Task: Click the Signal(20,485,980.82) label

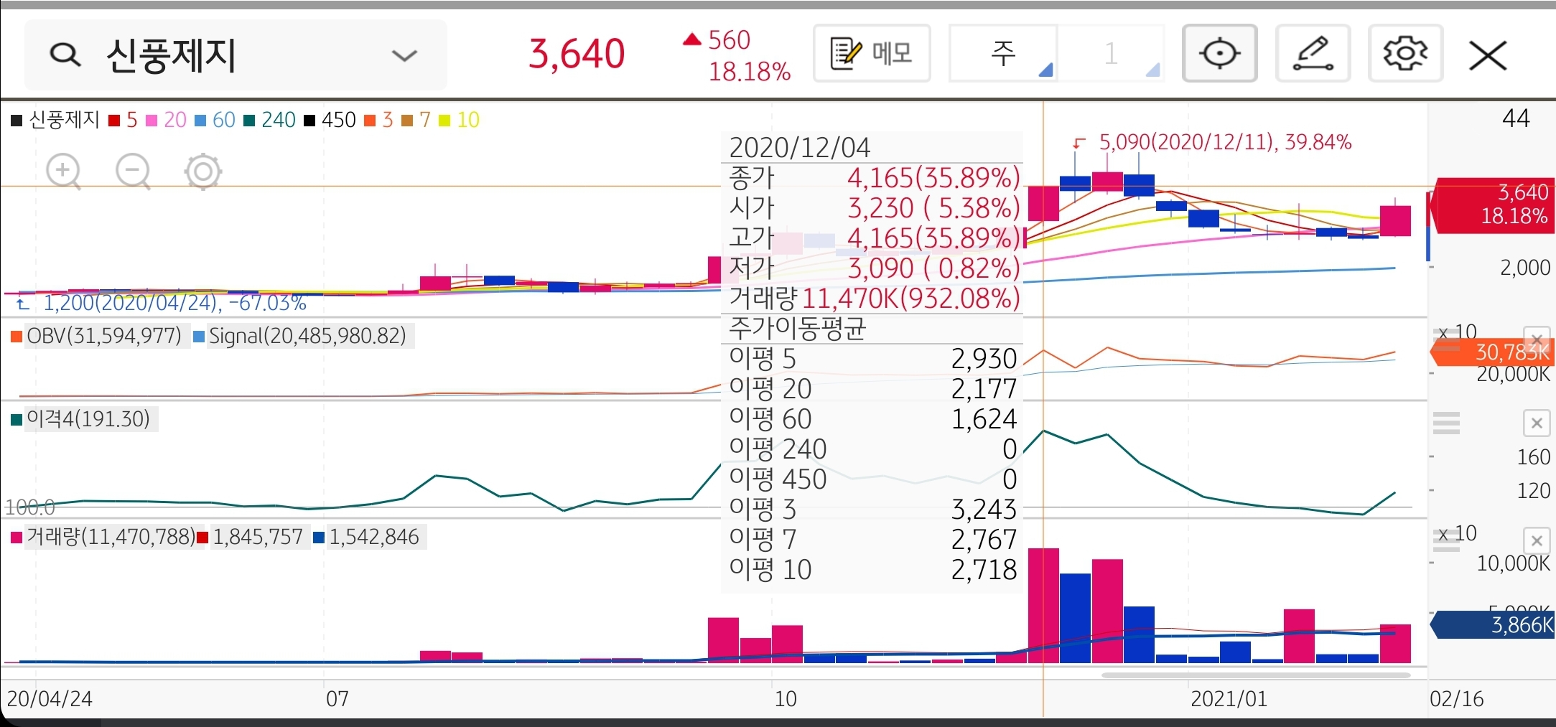Action: [307, 336]
